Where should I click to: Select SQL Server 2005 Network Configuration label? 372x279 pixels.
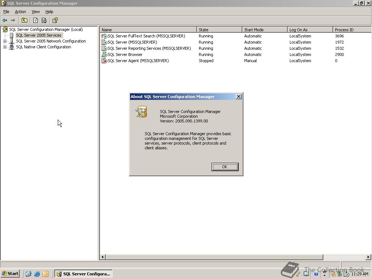(51, 41)
